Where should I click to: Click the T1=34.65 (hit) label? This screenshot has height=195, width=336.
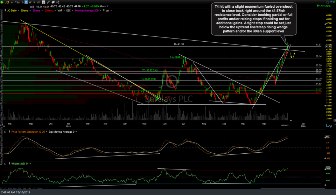pos(148,79)
